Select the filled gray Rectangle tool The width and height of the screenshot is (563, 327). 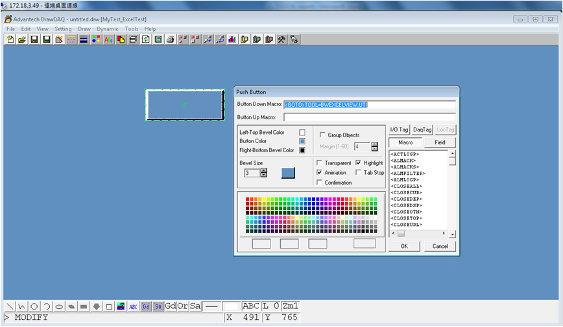pyautogui.click(x=84, y=306)
